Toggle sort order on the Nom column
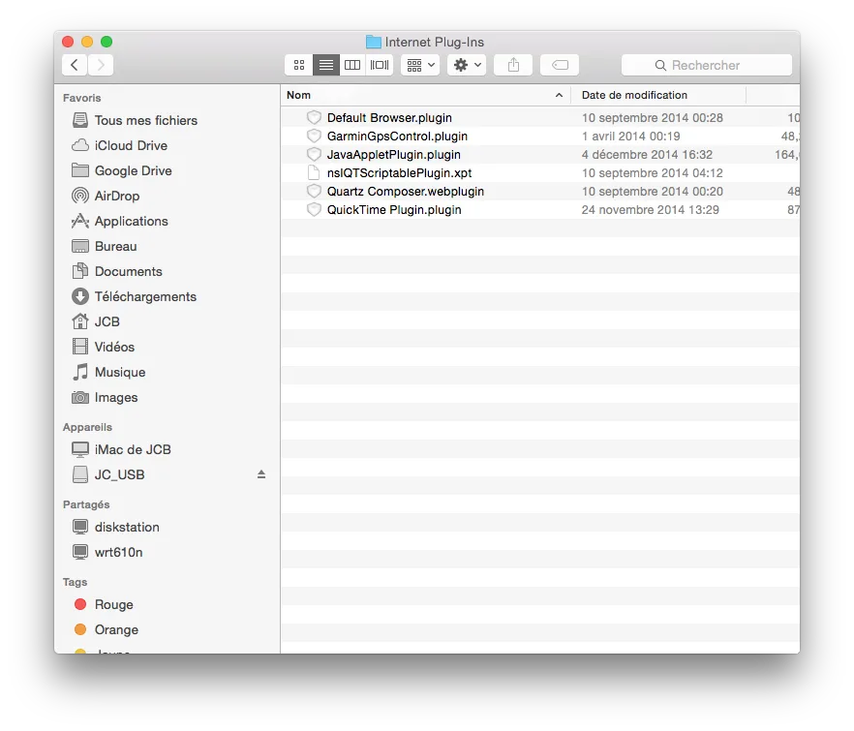This screenshot has width=854, height=731. point(297,95)
